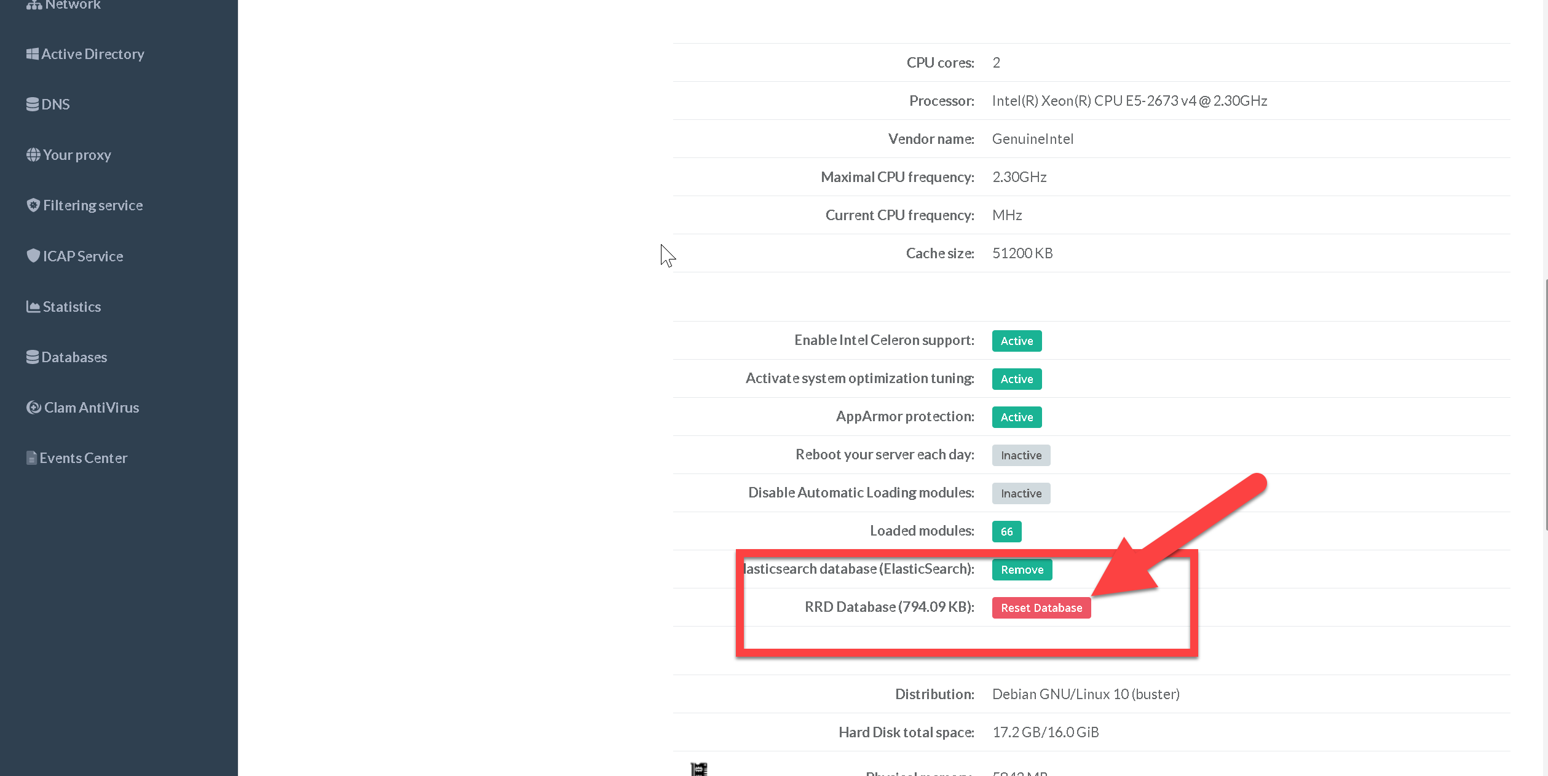Click the Events Center document icon

coord(31,458)
